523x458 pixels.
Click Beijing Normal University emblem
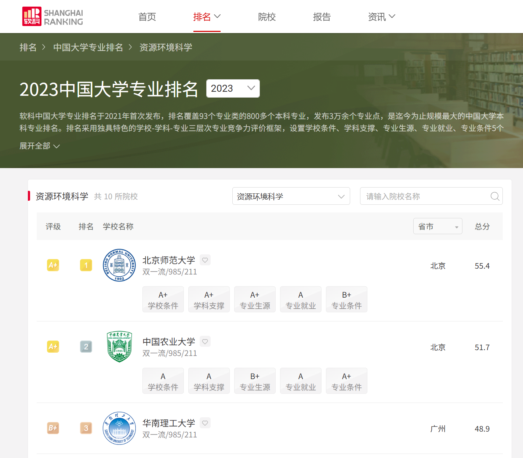pos(119,265)
